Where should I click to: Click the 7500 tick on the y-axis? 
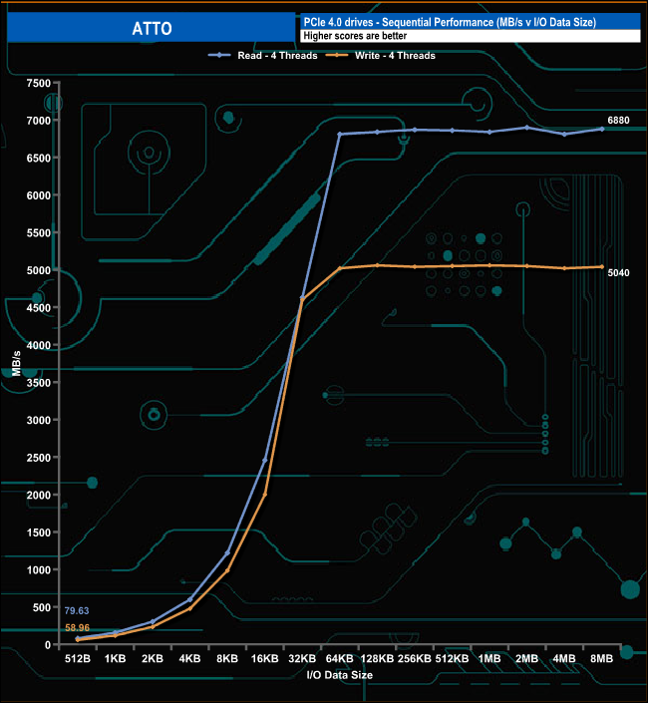coord(38,83)
